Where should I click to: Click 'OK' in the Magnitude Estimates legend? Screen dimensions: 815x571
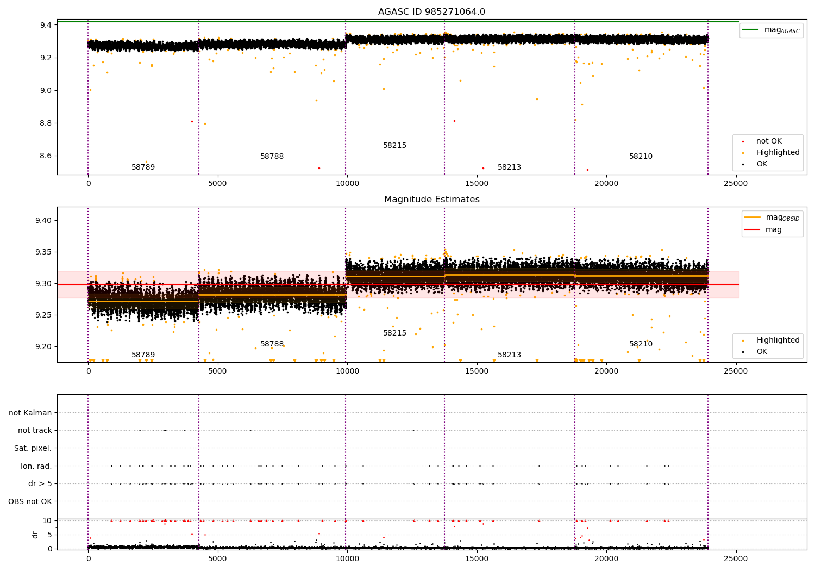[x=762, y=352]
